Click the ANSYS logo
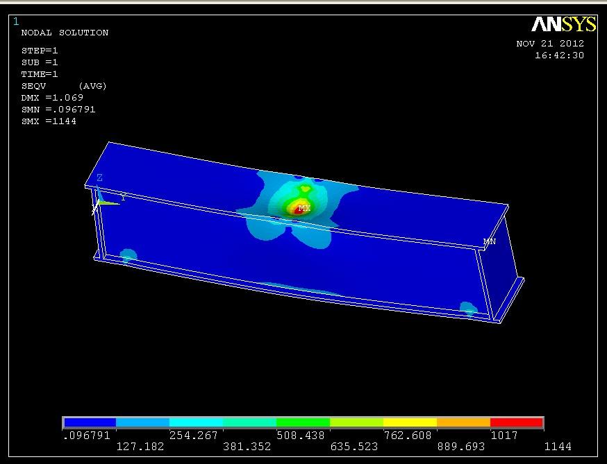This screenshot has width=607, height=464. (563, 24)
